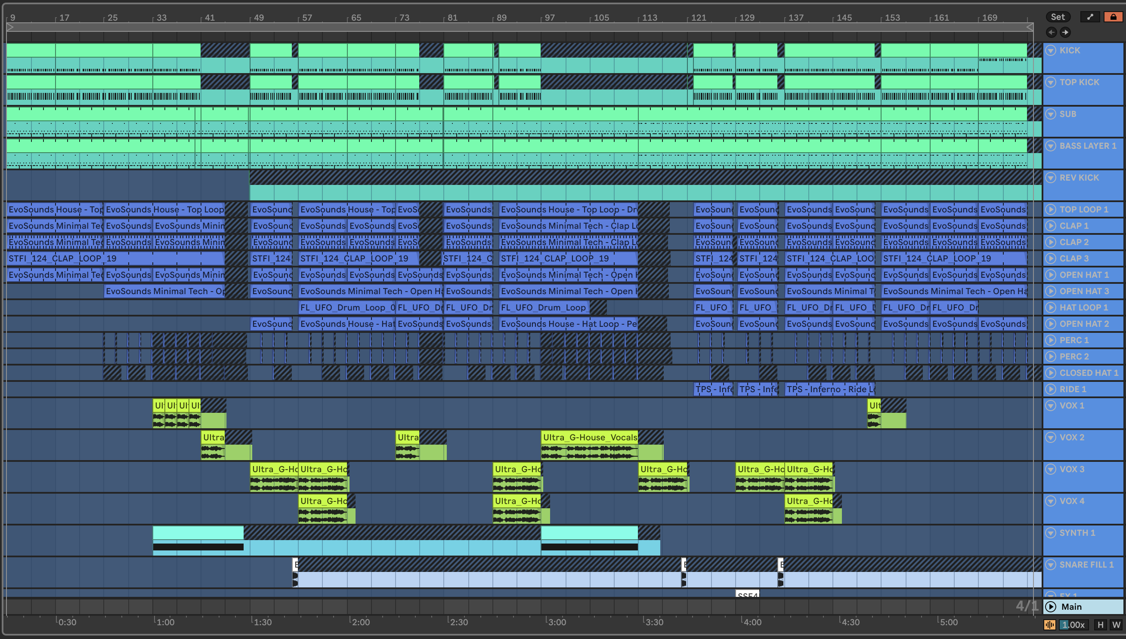1126x639 pixels.
Task: Unfold the RIDE 1 track
Action: (x=1051, y=389)
